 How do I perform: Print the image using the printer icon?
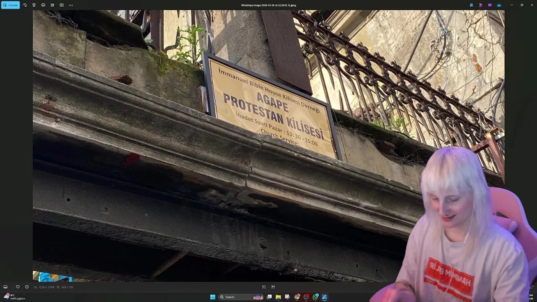pyautogui.click(x=43, y=5)
